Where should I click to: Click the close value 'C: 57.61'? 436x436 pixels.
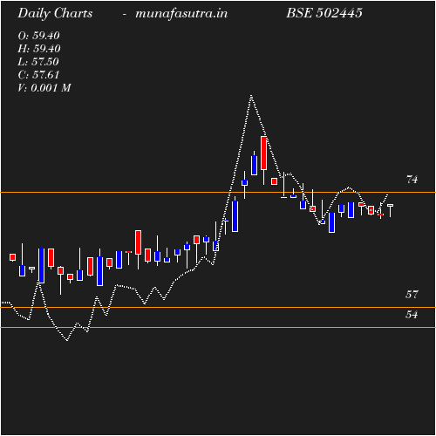[38, 75]
